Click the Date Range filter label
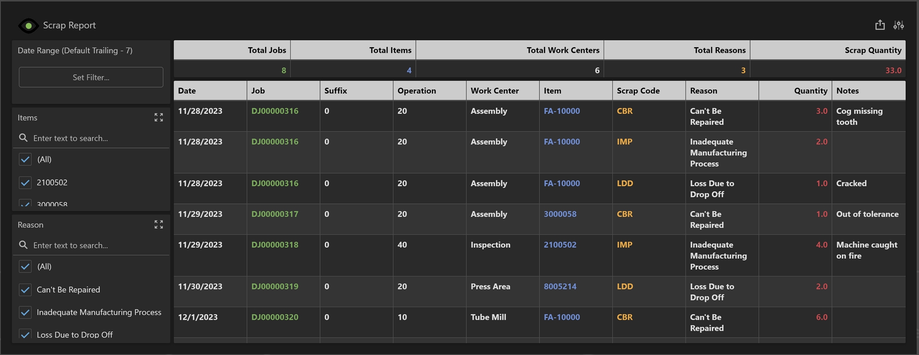 click(75, 50)
